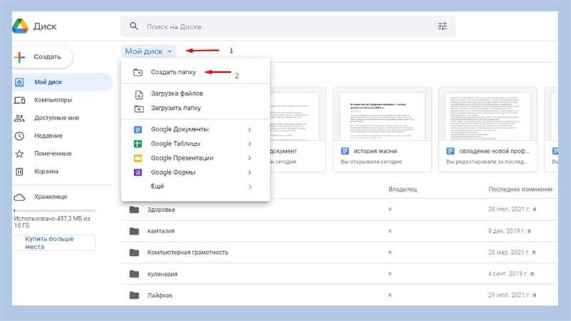
Task: Click the Компьютеры sidebar icon
Action: pos(19,100)
